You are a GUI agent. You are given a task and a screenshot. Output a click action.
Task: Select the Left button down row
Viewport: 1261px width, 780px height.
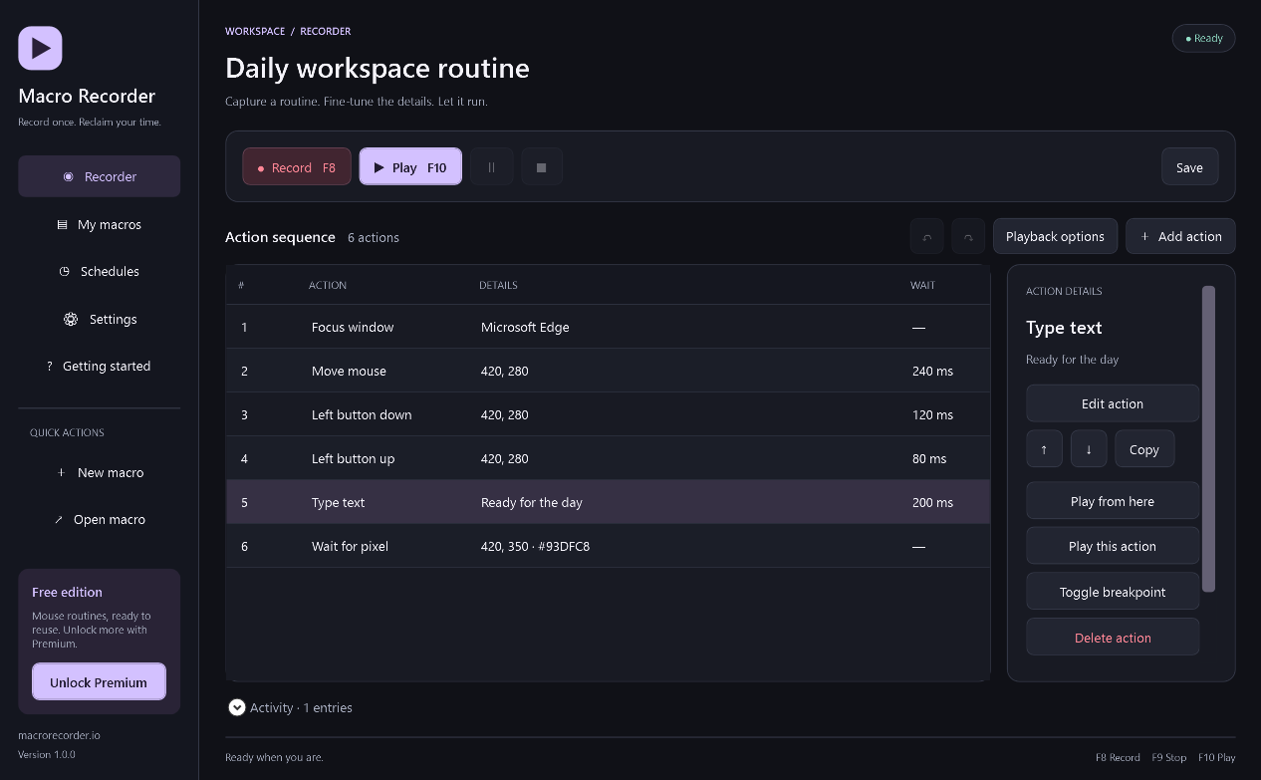608,414
